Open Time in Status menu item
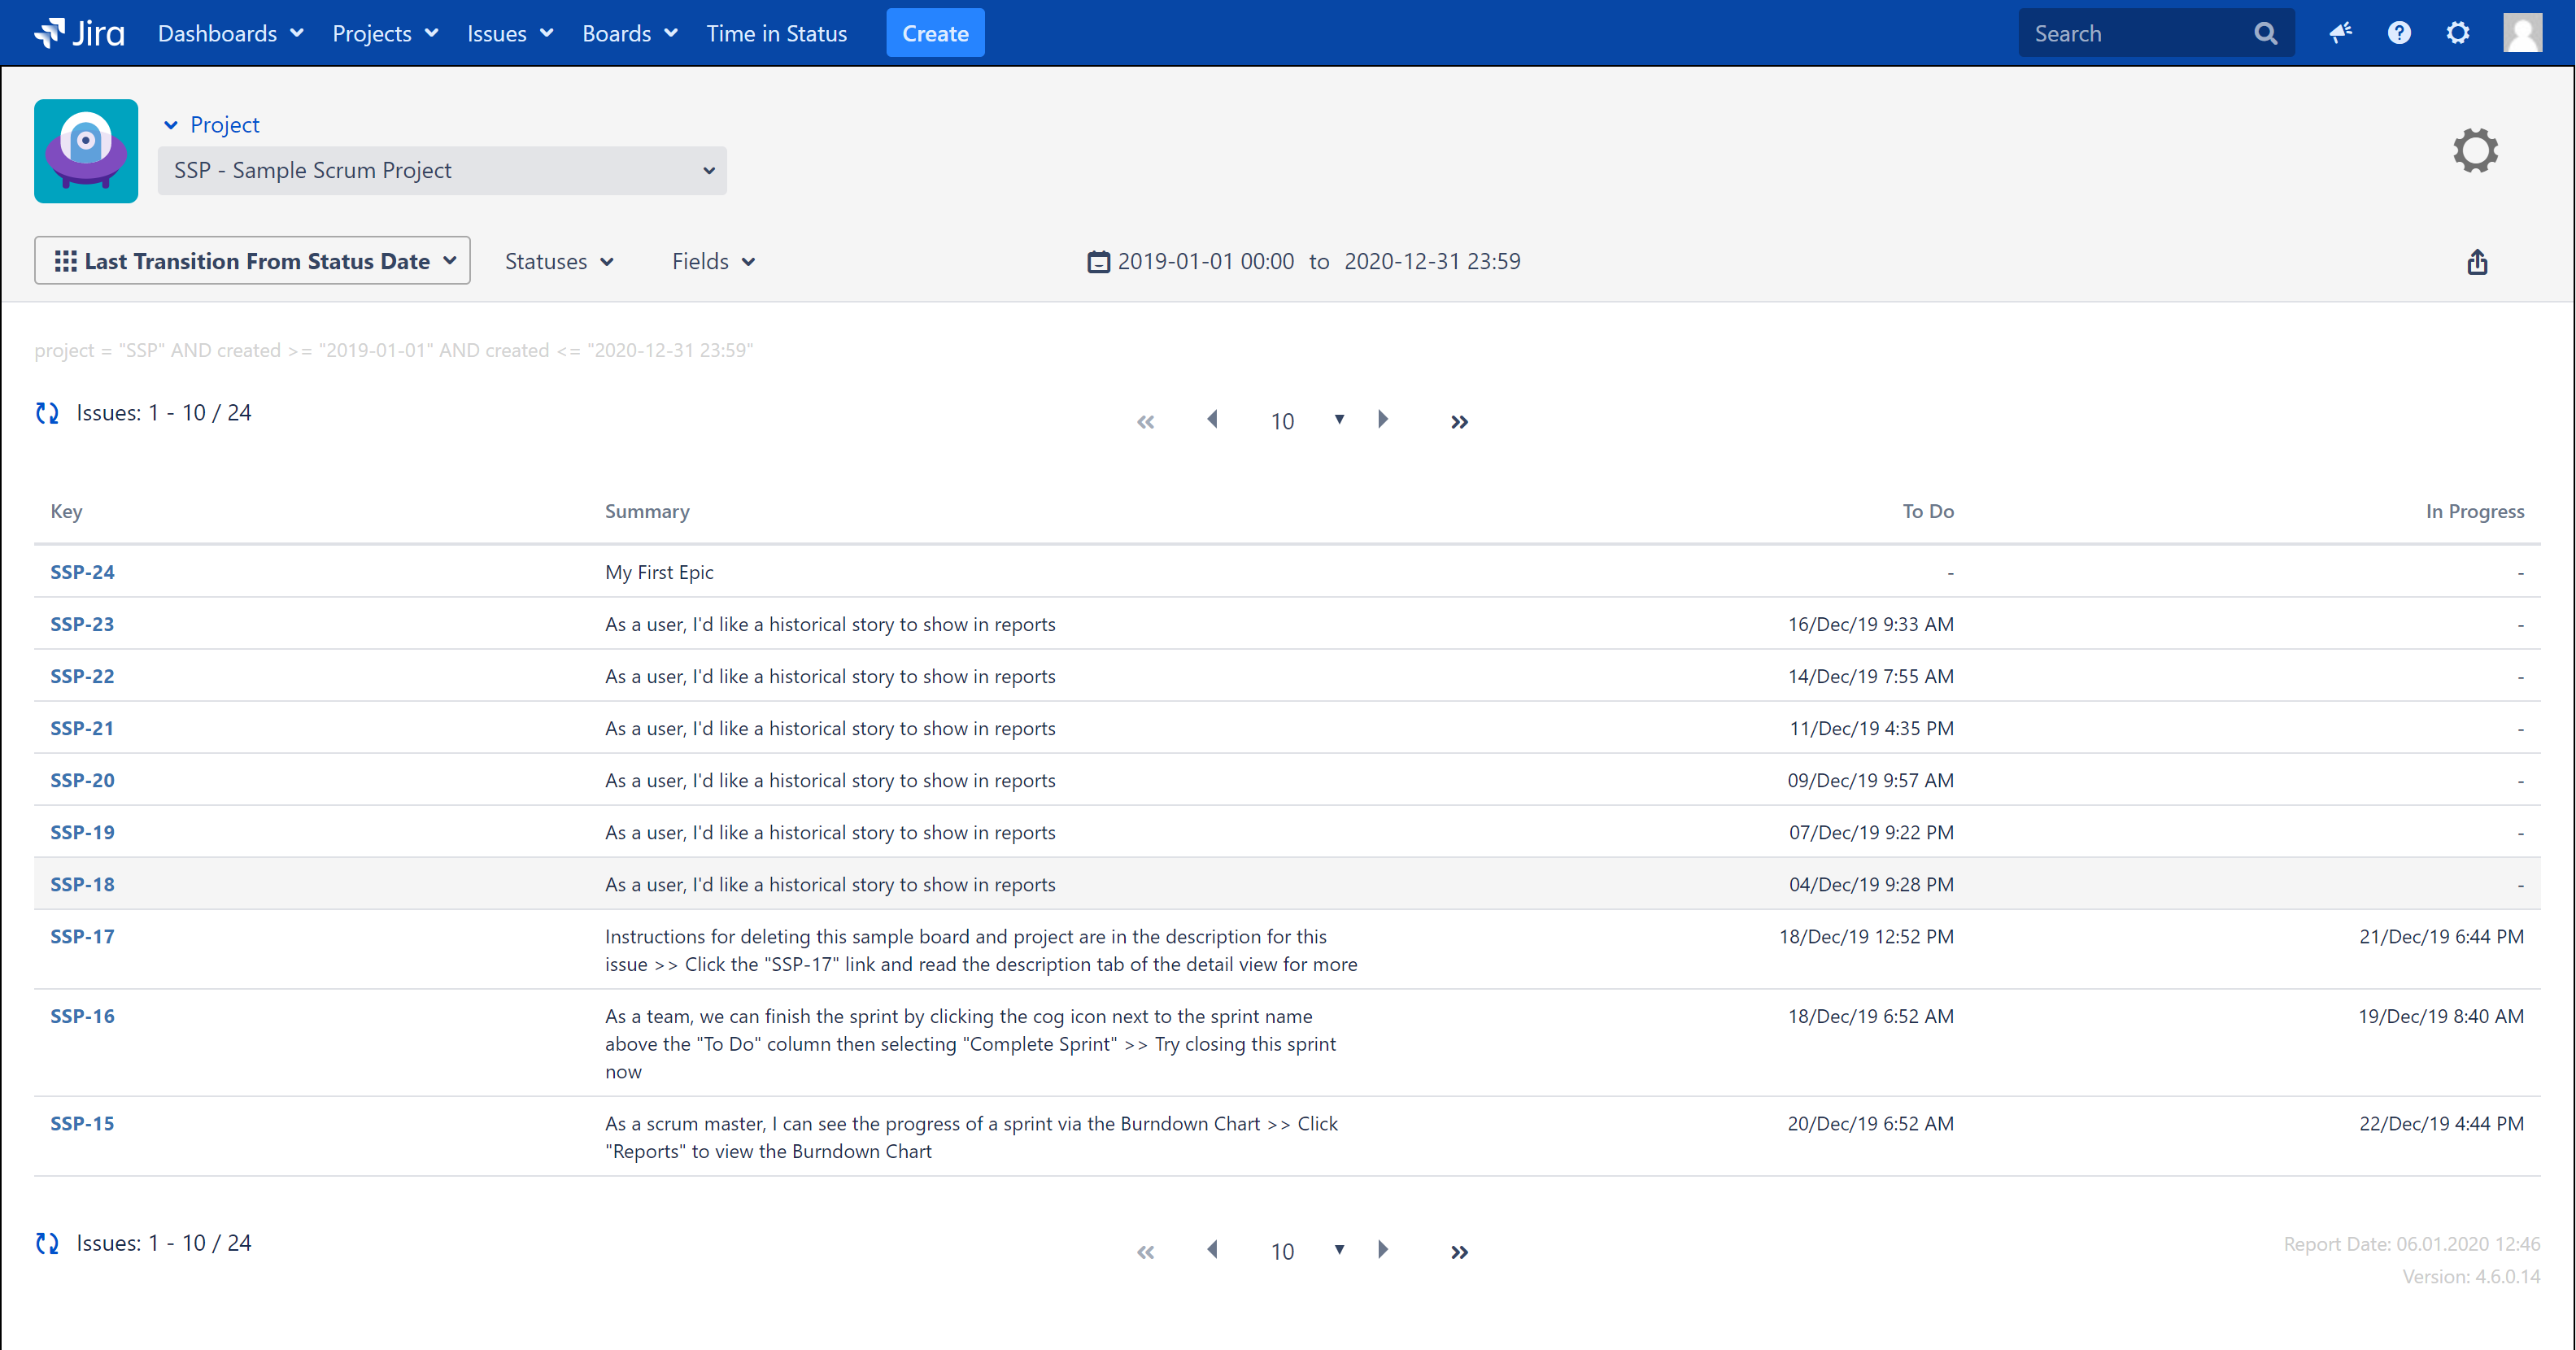This screenshot has height=1350, width=2576. tap(776, 33)
